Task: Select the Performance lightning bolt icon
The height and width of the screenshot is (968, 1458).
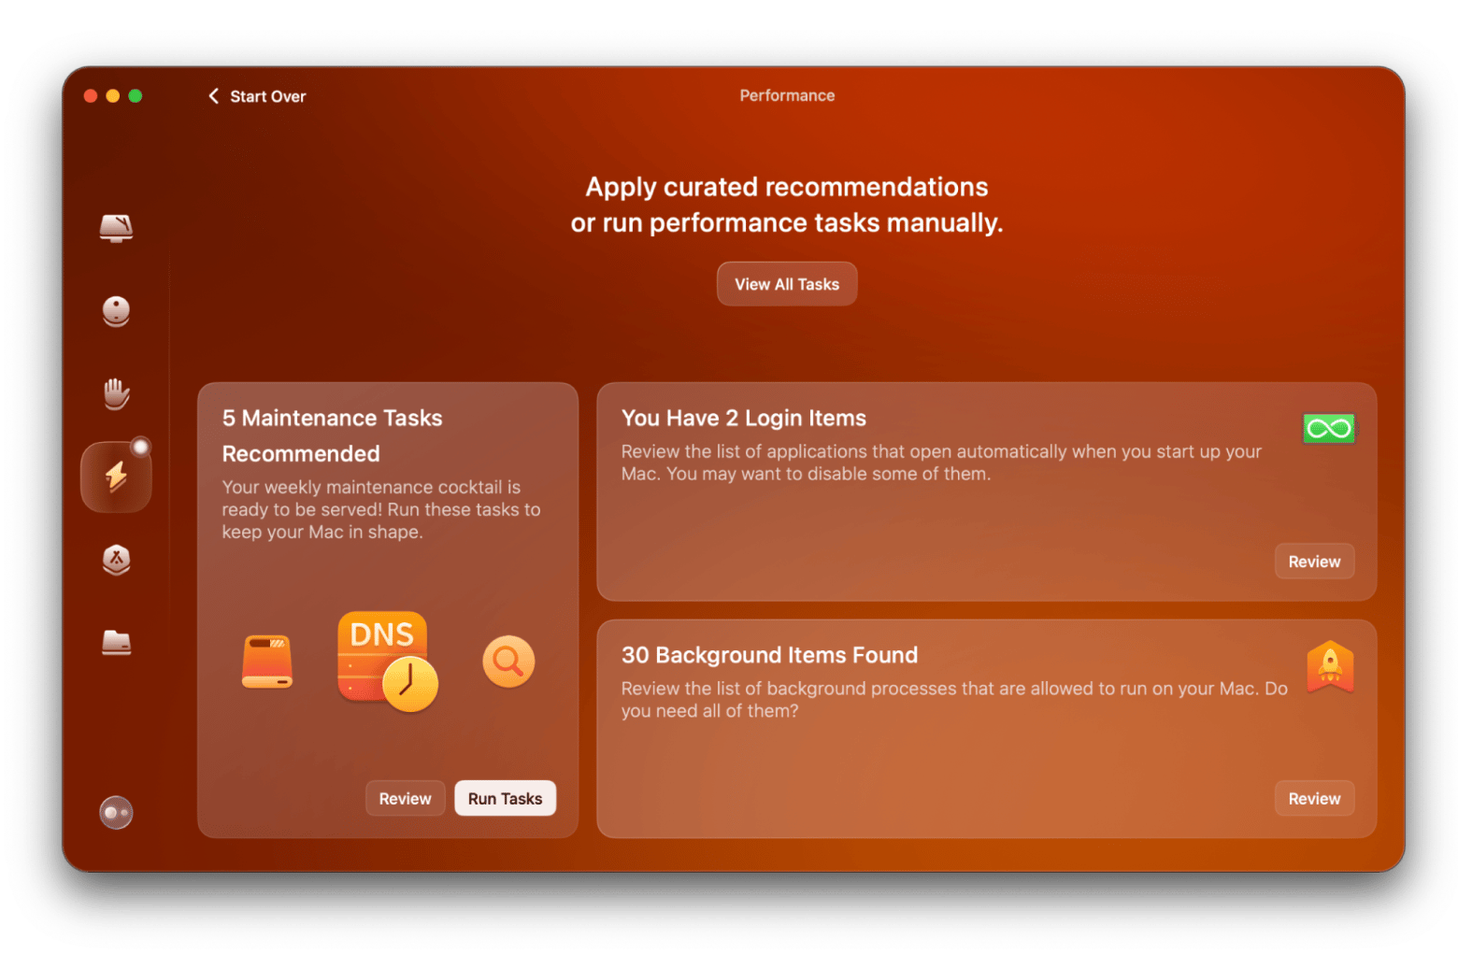Action: (116, 477)
